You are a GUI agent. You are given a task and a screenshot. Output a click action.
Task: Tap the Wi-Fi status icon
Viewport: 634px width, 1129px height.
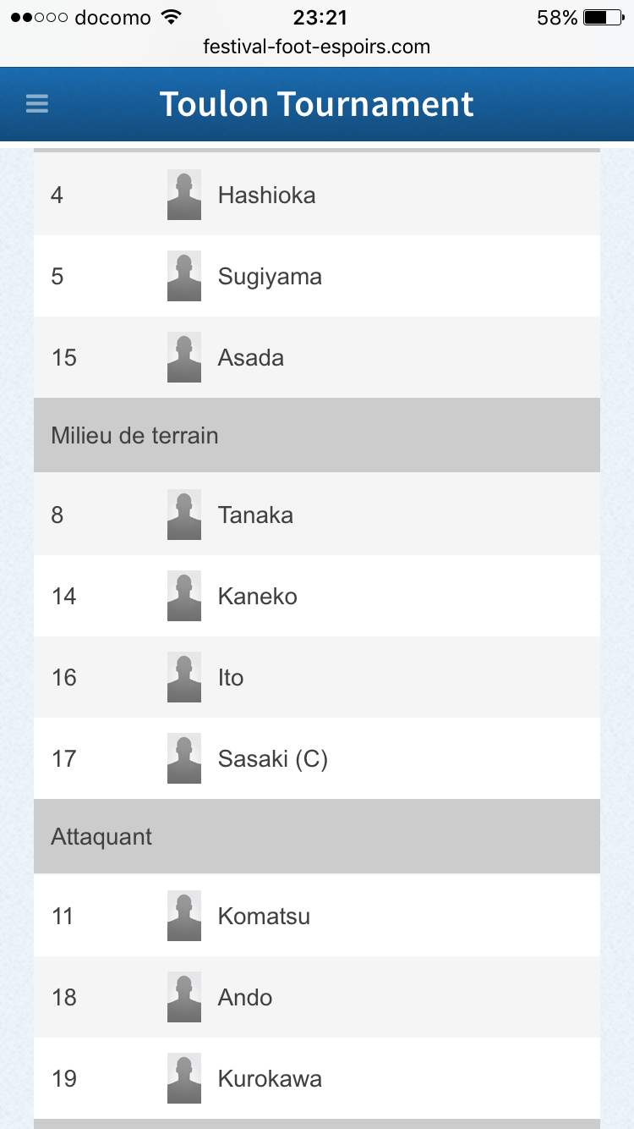pos(172,18)
